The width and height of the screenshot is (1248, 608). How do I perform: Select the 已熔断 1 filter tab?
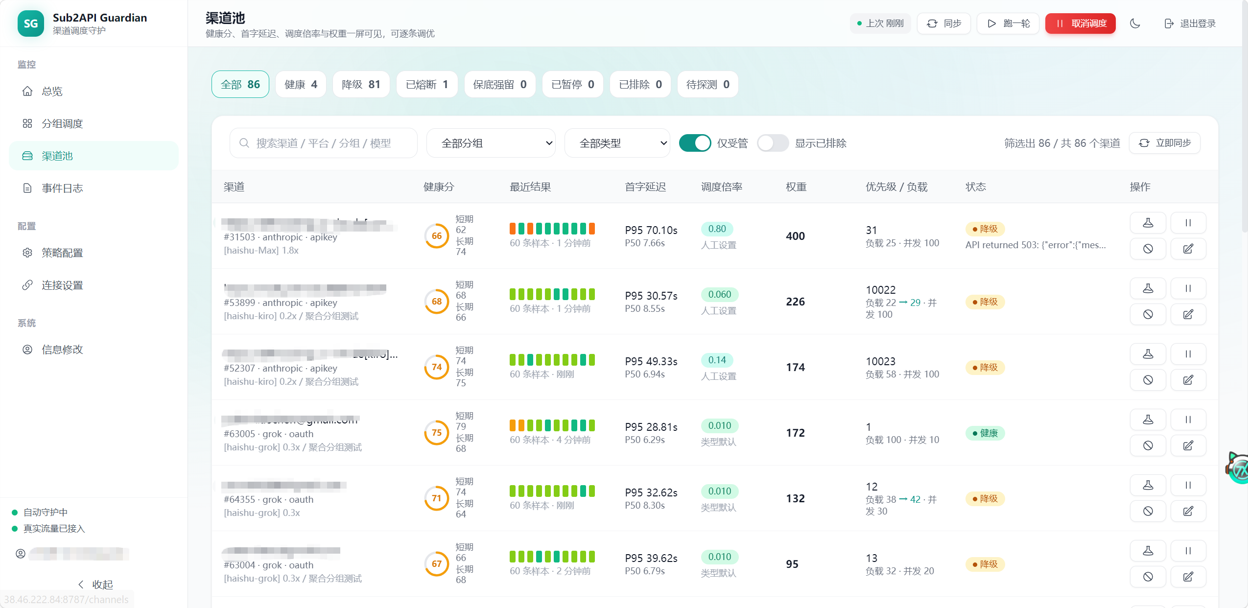[427, 84]
